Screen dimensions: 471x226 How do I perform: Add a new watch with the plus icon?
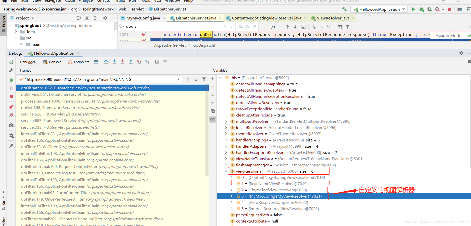213,79
